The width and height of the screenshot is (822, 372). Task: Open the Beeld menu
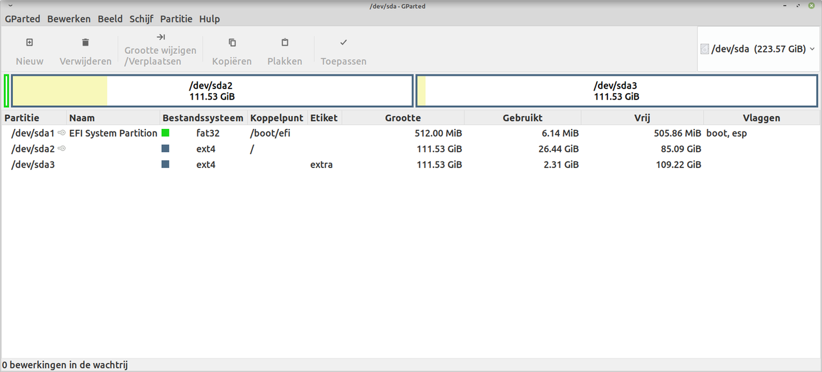click(x=110, y=19)
